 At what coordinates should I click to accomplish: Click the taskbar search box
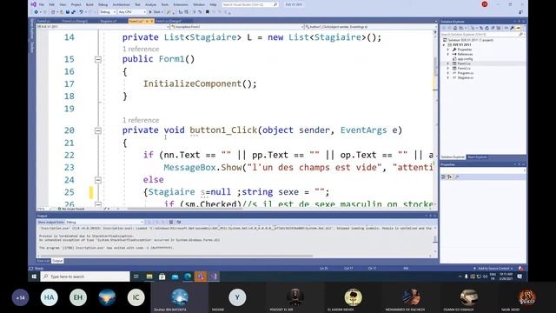(85, 276)
